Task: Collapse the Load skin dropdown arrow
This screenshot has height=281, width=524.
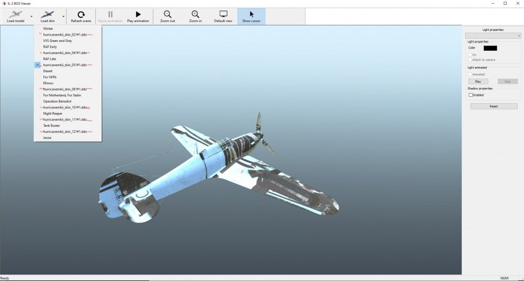Action: (x=63, y=16)
